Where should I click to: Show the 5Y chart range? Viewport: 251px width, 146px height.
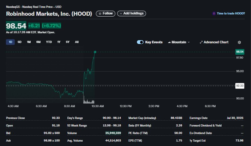pos(68,42)
